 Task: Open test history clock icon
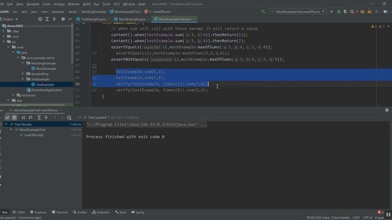(x=69, y=117)
